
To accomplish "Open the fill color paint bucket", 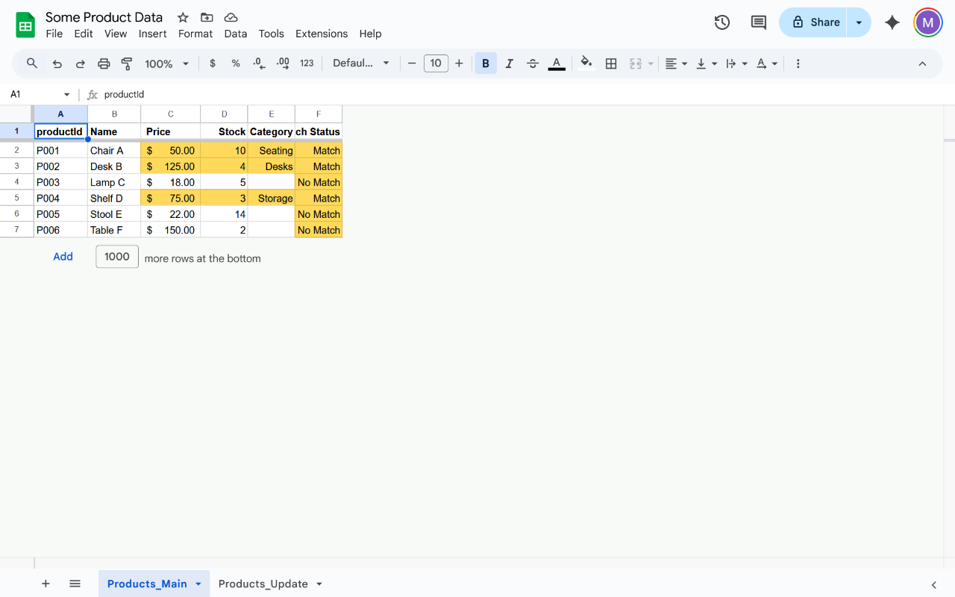I will [586, 63].
